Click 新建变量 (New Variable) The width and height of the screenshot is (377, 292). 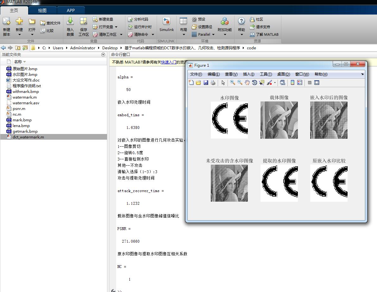[x=103, y=19]
